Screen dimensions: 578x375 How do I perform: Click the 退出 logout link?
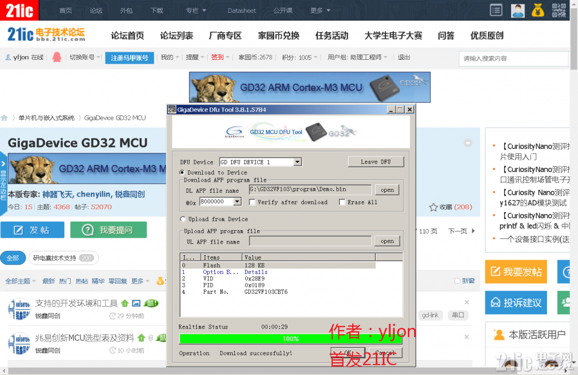[404, 57]
